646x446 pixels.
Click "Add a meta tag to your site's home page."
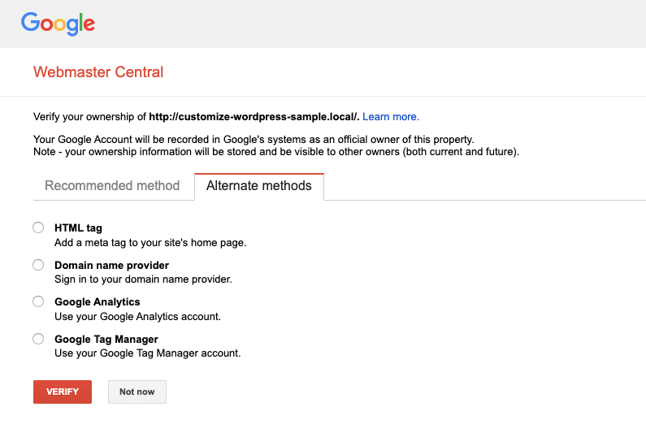[x=150, y=243]
